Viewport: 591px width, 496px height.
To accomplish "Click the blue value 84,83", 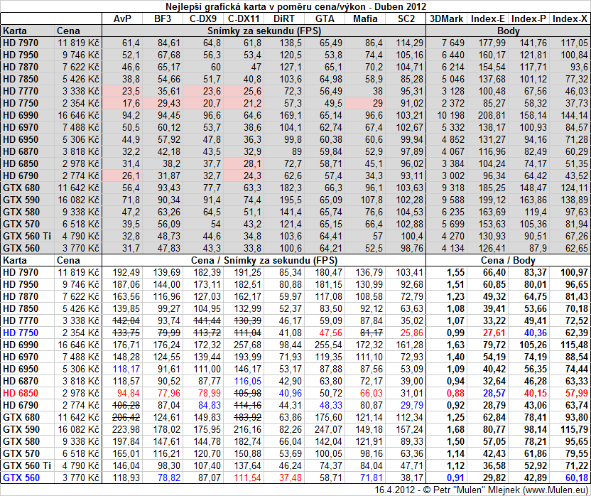I will (x=210, y=405).
